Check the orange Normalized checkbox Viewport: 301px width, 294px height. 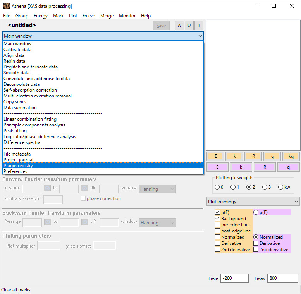coord(217,237)
